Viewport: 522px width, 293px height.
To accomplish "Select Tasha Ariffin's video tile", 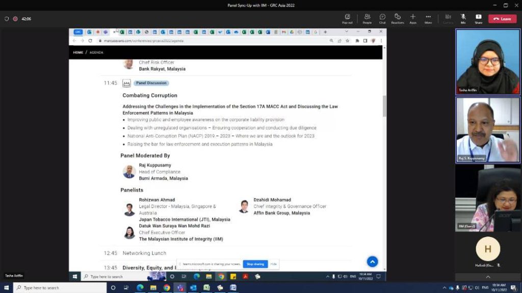I will coord(488,62).
